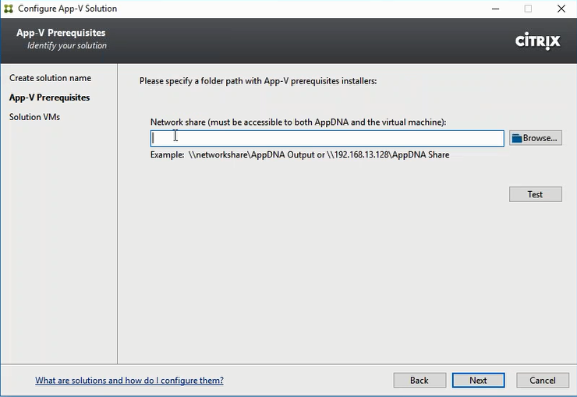Minimize the Configure App-V Solution window

(494, 9)
